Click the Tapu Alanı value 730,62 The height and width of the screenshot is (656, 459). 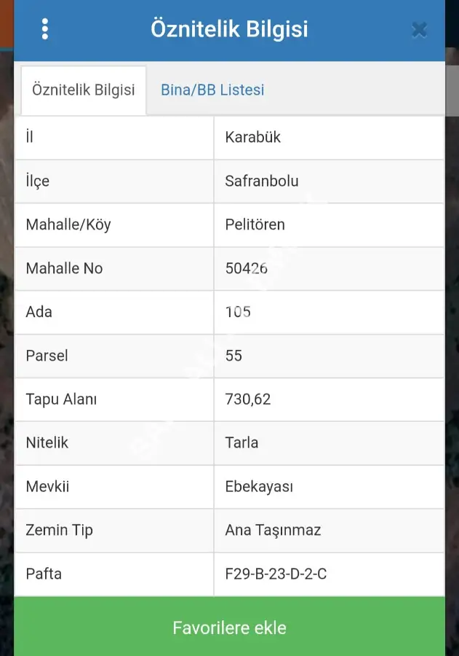pos(247,399)
